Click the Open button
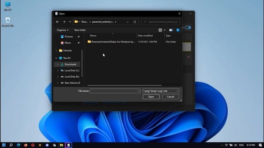 [151, 97]
